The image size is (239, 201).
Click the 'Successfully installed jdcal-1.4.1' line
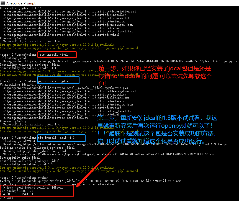click(28, 68)
